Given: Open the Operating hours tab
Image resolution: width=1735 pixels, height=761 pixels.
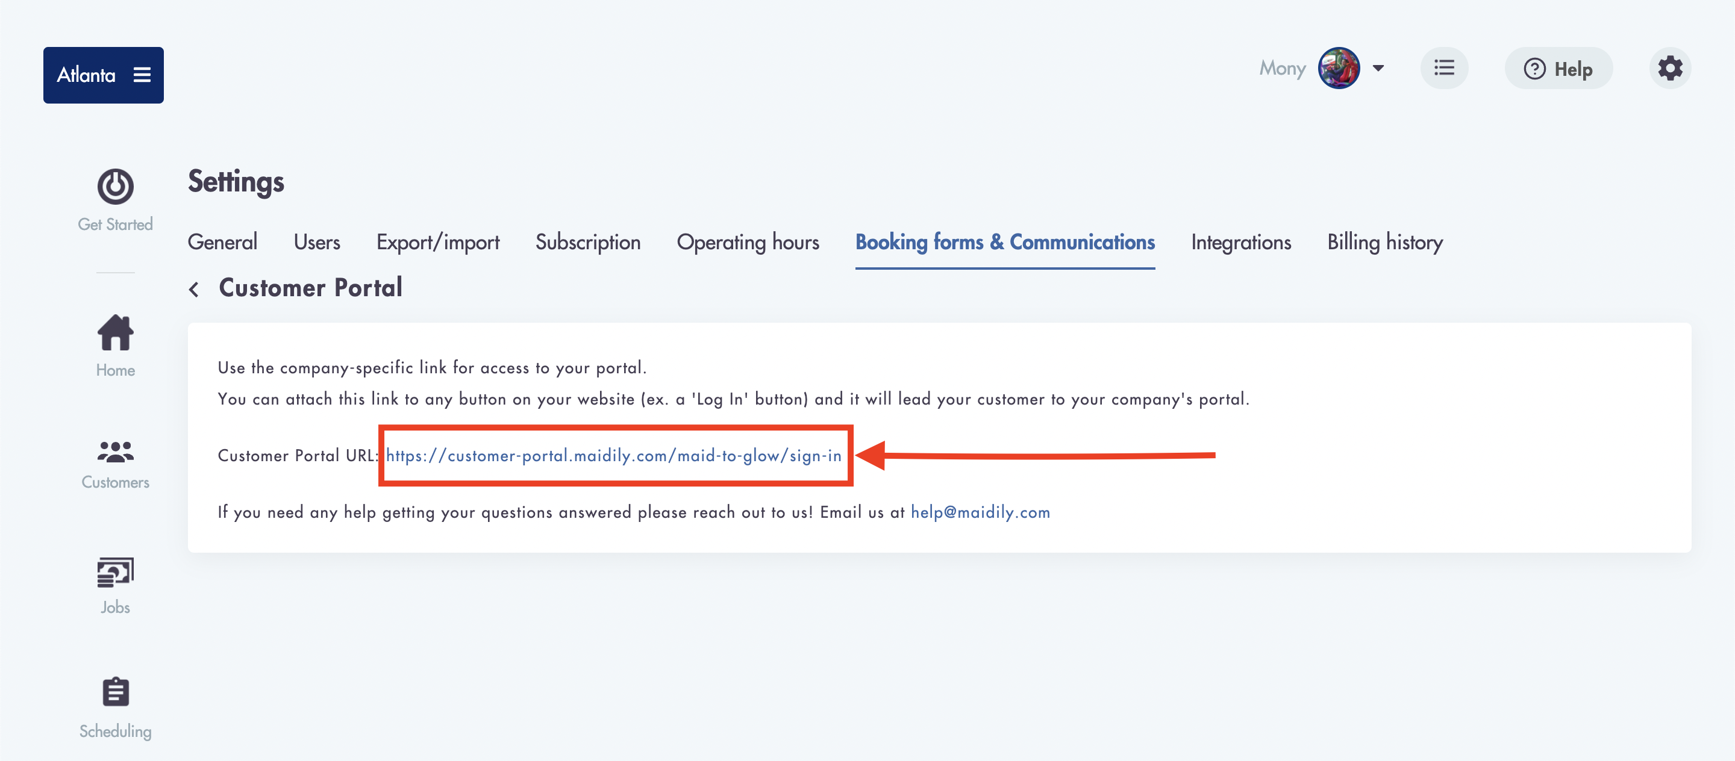Looking at the screenshot, I should [748, 242].
